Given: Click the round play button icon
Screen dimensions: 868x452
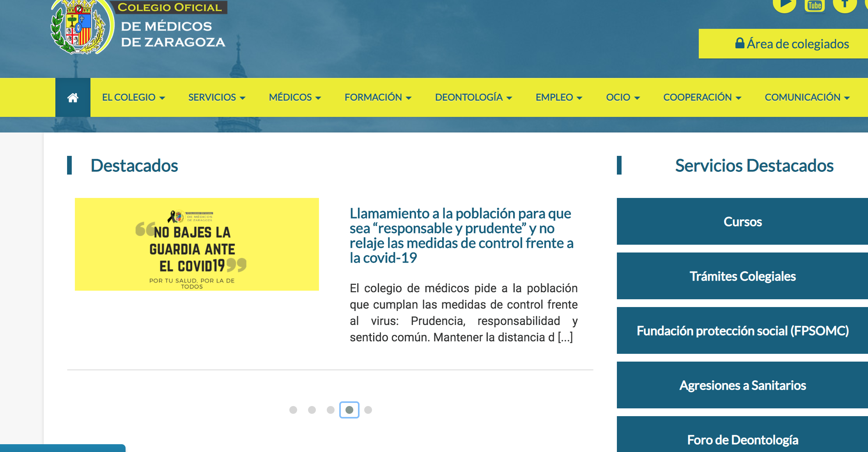Looking at the screenshot, I should (x=784, y=5).
